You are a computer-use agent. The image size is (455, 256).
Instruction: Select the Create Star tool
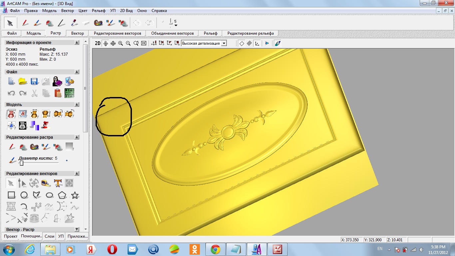75,195
